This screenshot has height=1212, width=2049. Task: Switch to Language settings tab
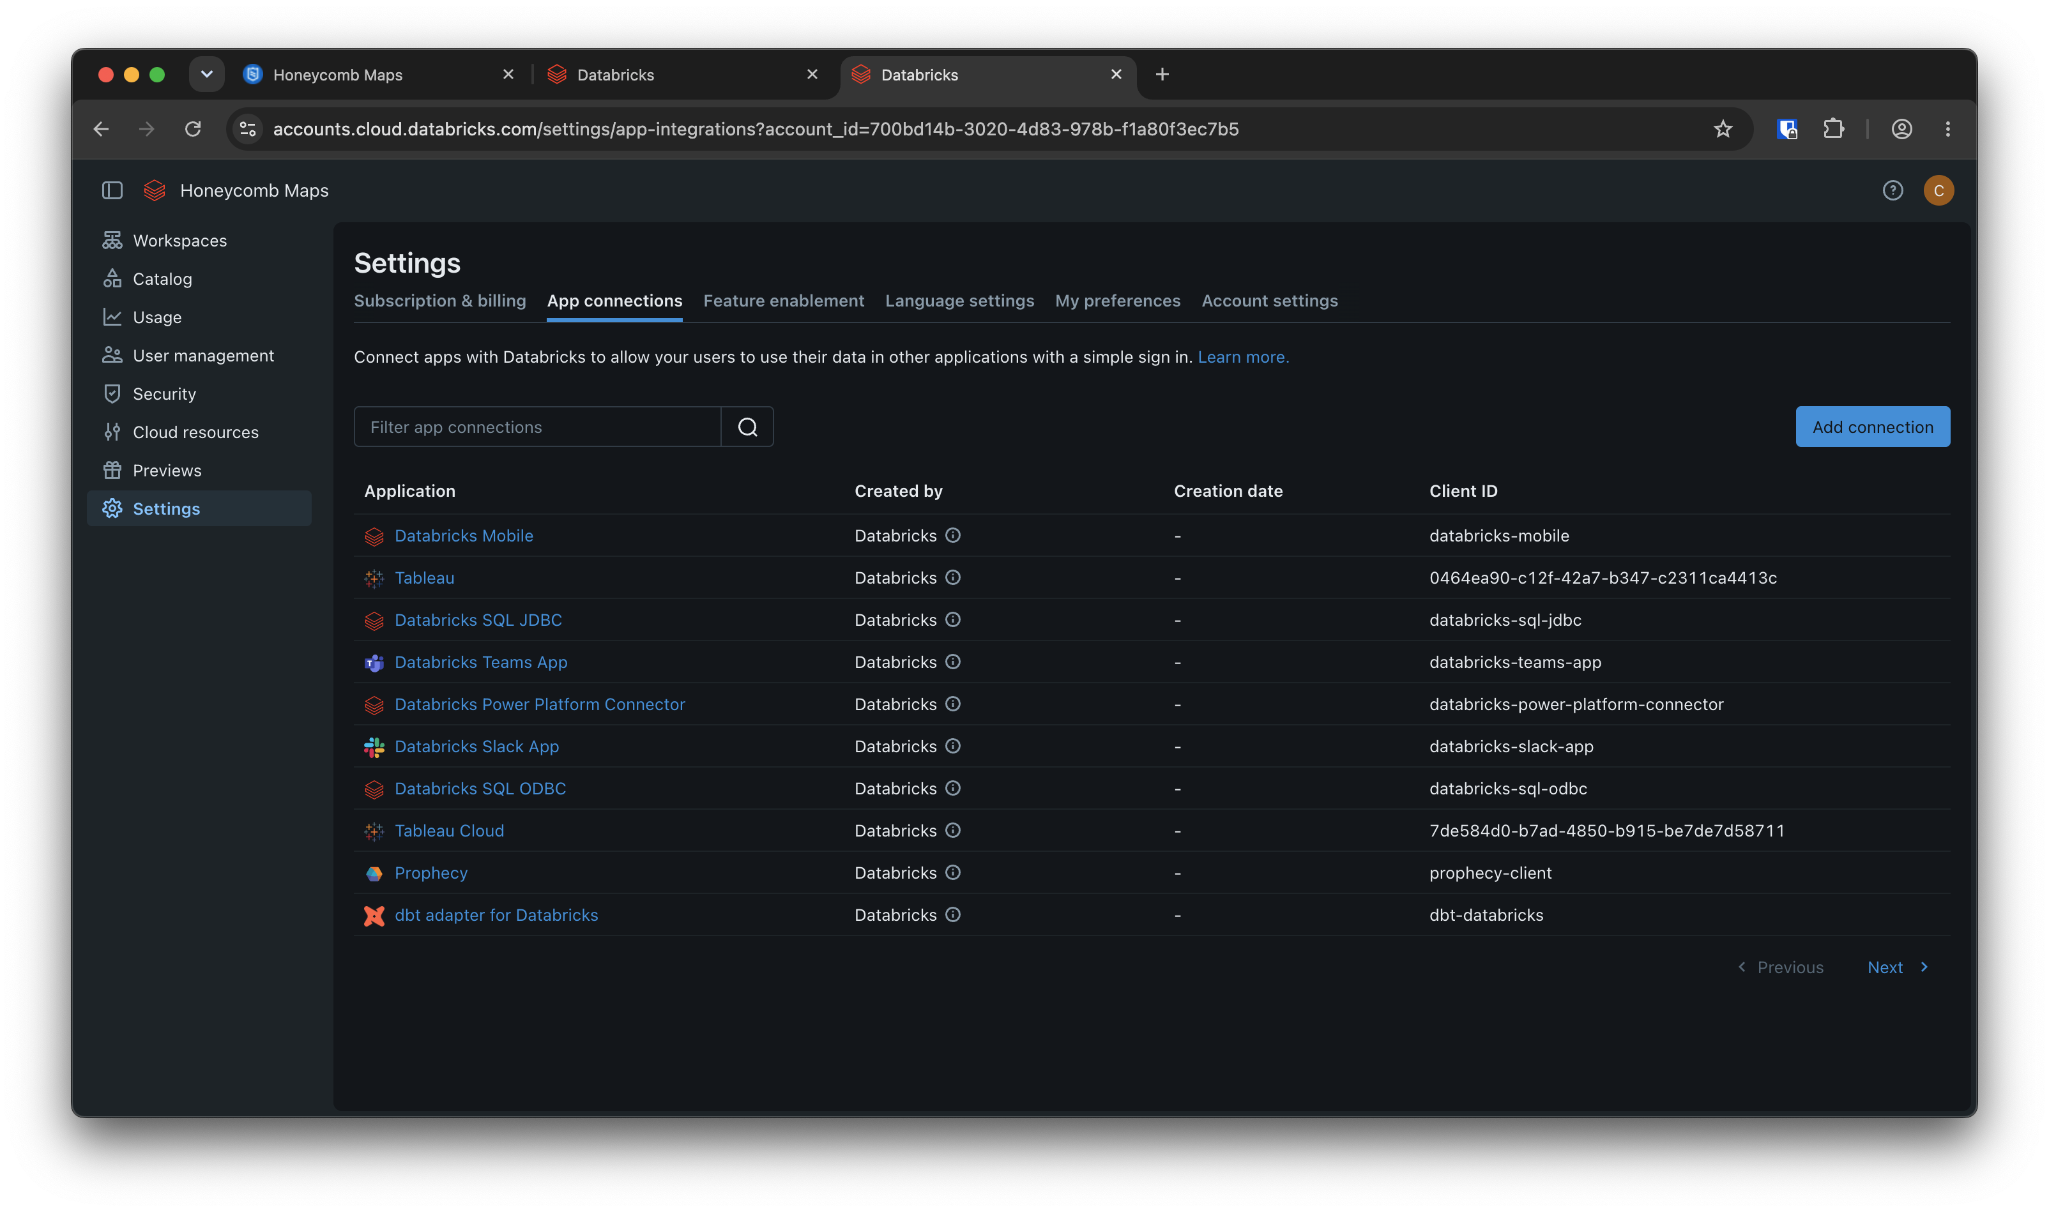[959, 301]
